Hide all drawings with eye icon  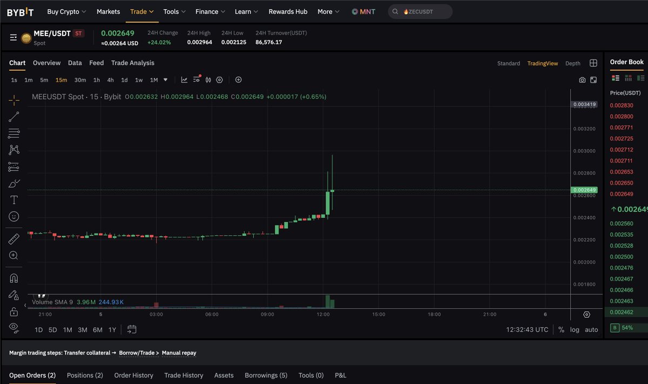tap(14, 327)
